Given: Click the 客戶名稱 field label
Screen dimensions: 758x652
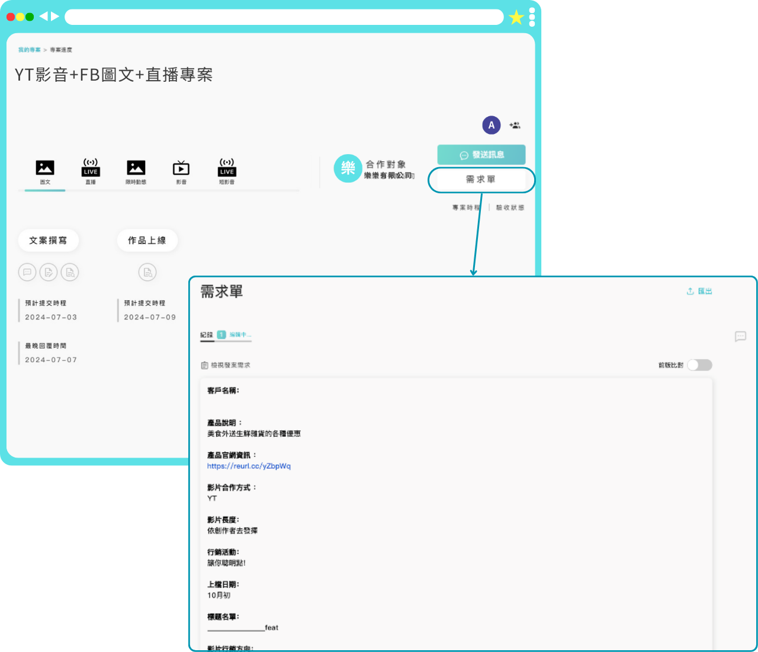Looking at the screenshot, I should point(223,391).
